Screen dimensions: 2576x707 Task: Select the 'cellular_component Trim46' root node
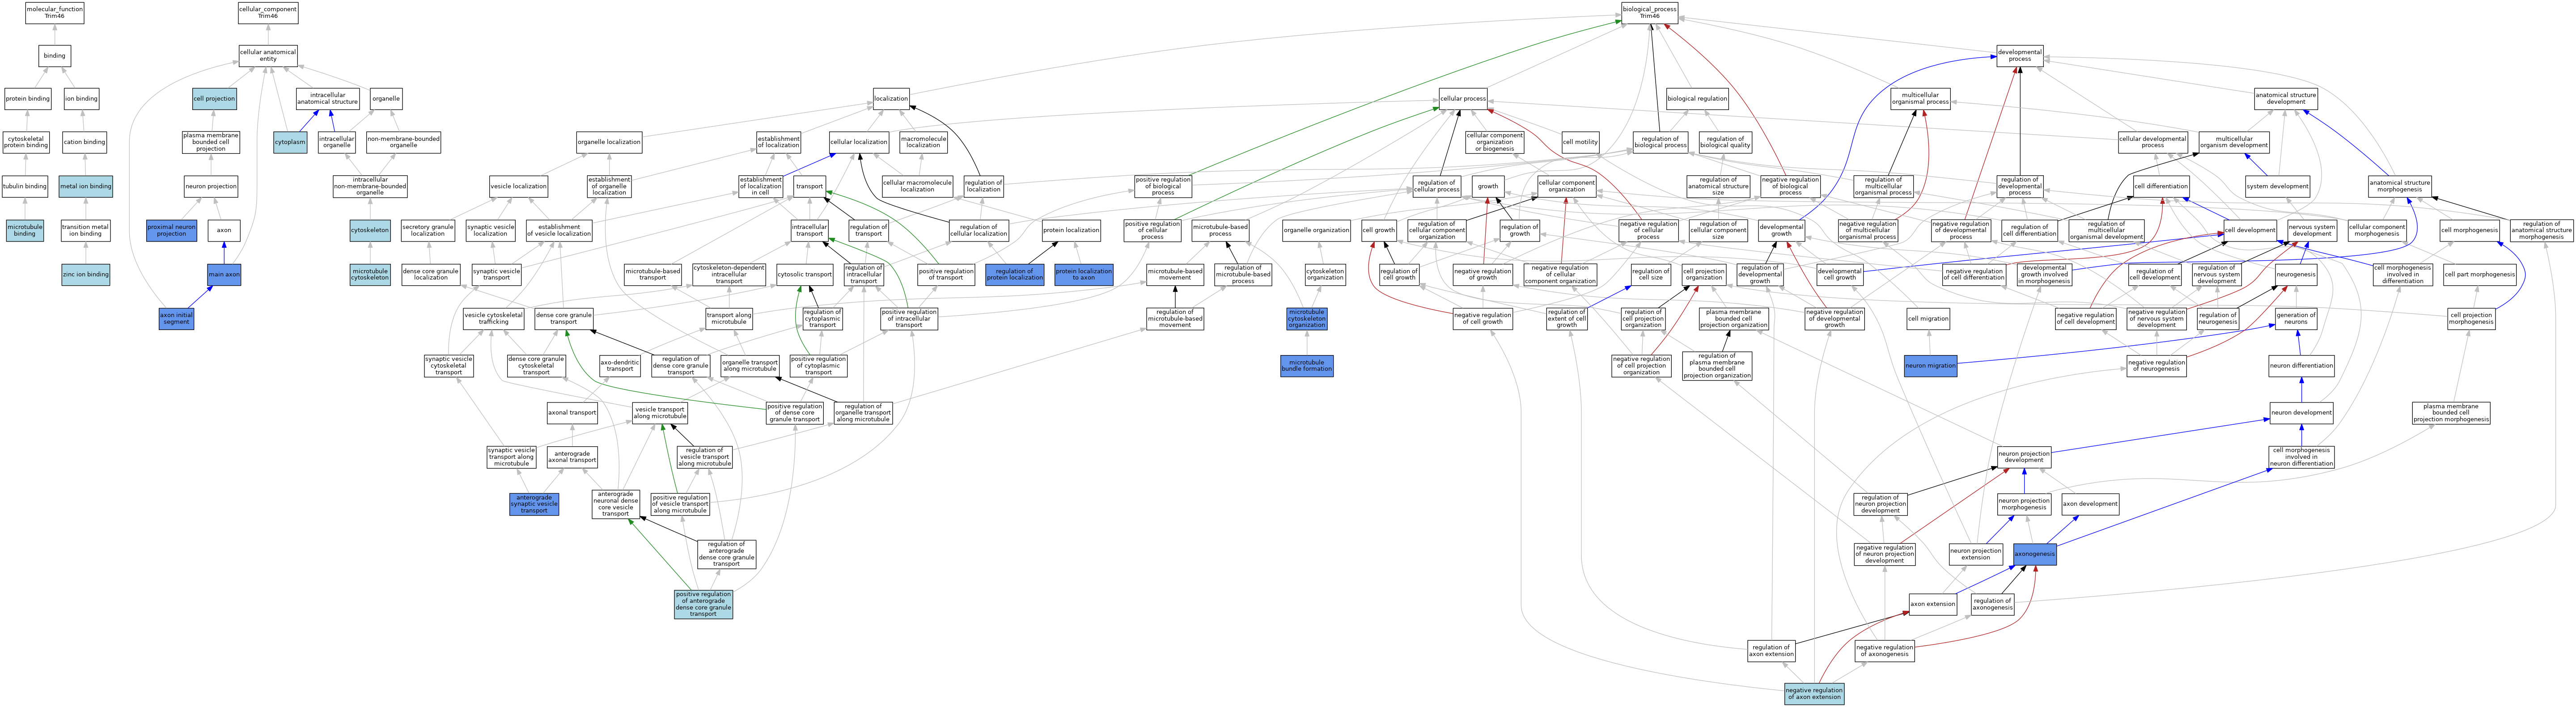tap(268, 13)
